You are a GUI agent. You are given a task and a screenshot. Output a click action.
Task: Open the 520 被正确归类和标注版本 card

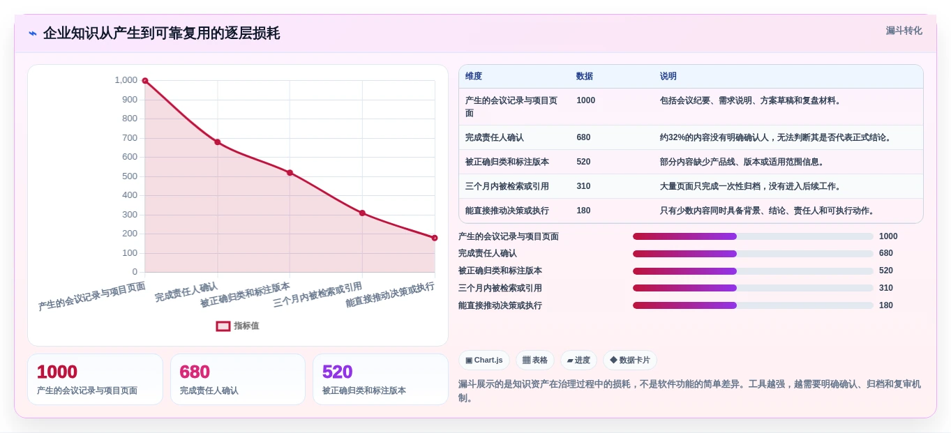coord(380,379)
